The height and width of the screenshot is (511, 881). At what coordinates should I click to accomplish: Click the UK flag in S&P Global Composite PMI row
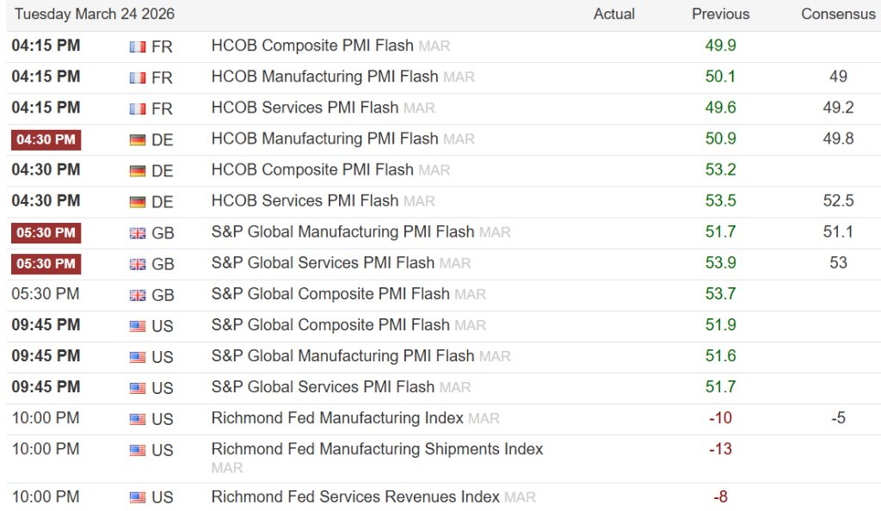(138, 295)
